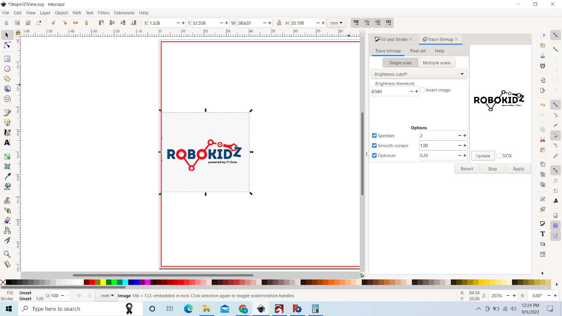Uncheck the Optimize checkbox
Screen dimensions: 562x316
coord(374,156)
